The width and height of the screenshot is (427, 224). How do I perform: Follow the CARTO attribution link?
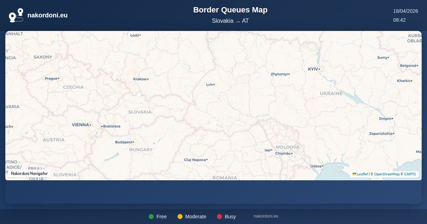click(410, 174)
